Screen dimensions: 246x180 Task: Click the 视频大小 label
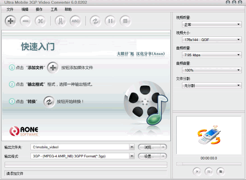pyautogui.click(x=183, y=33)
